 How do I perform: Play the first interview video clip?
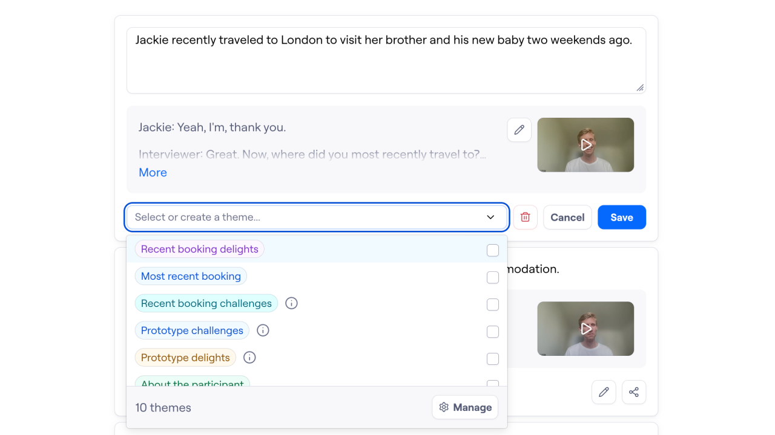pos(585,145)
